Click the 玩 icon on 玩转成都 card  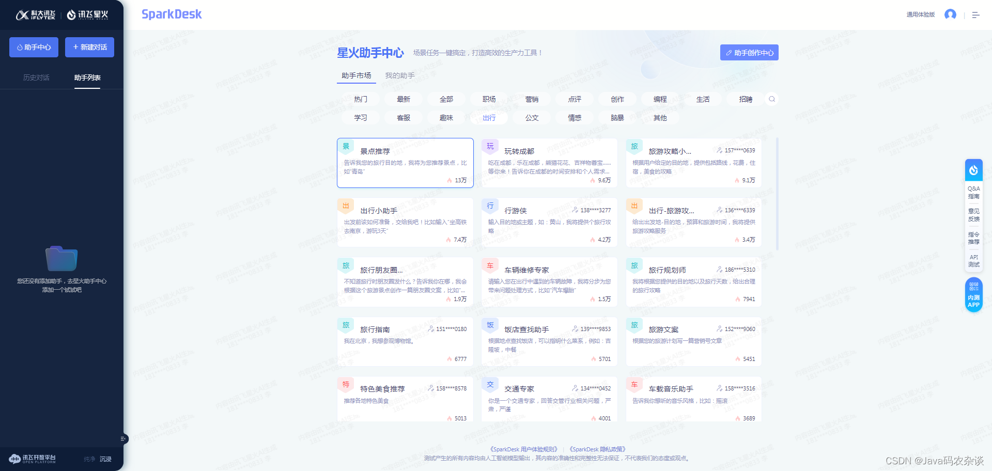[490, 147]
